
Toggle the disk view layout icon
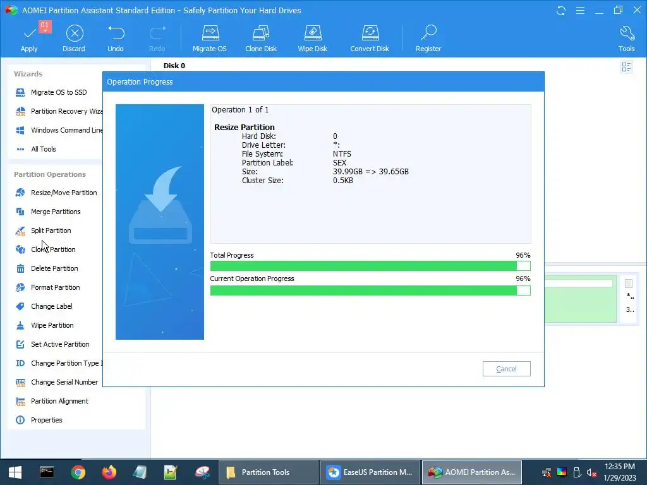[x=626, y=67]
